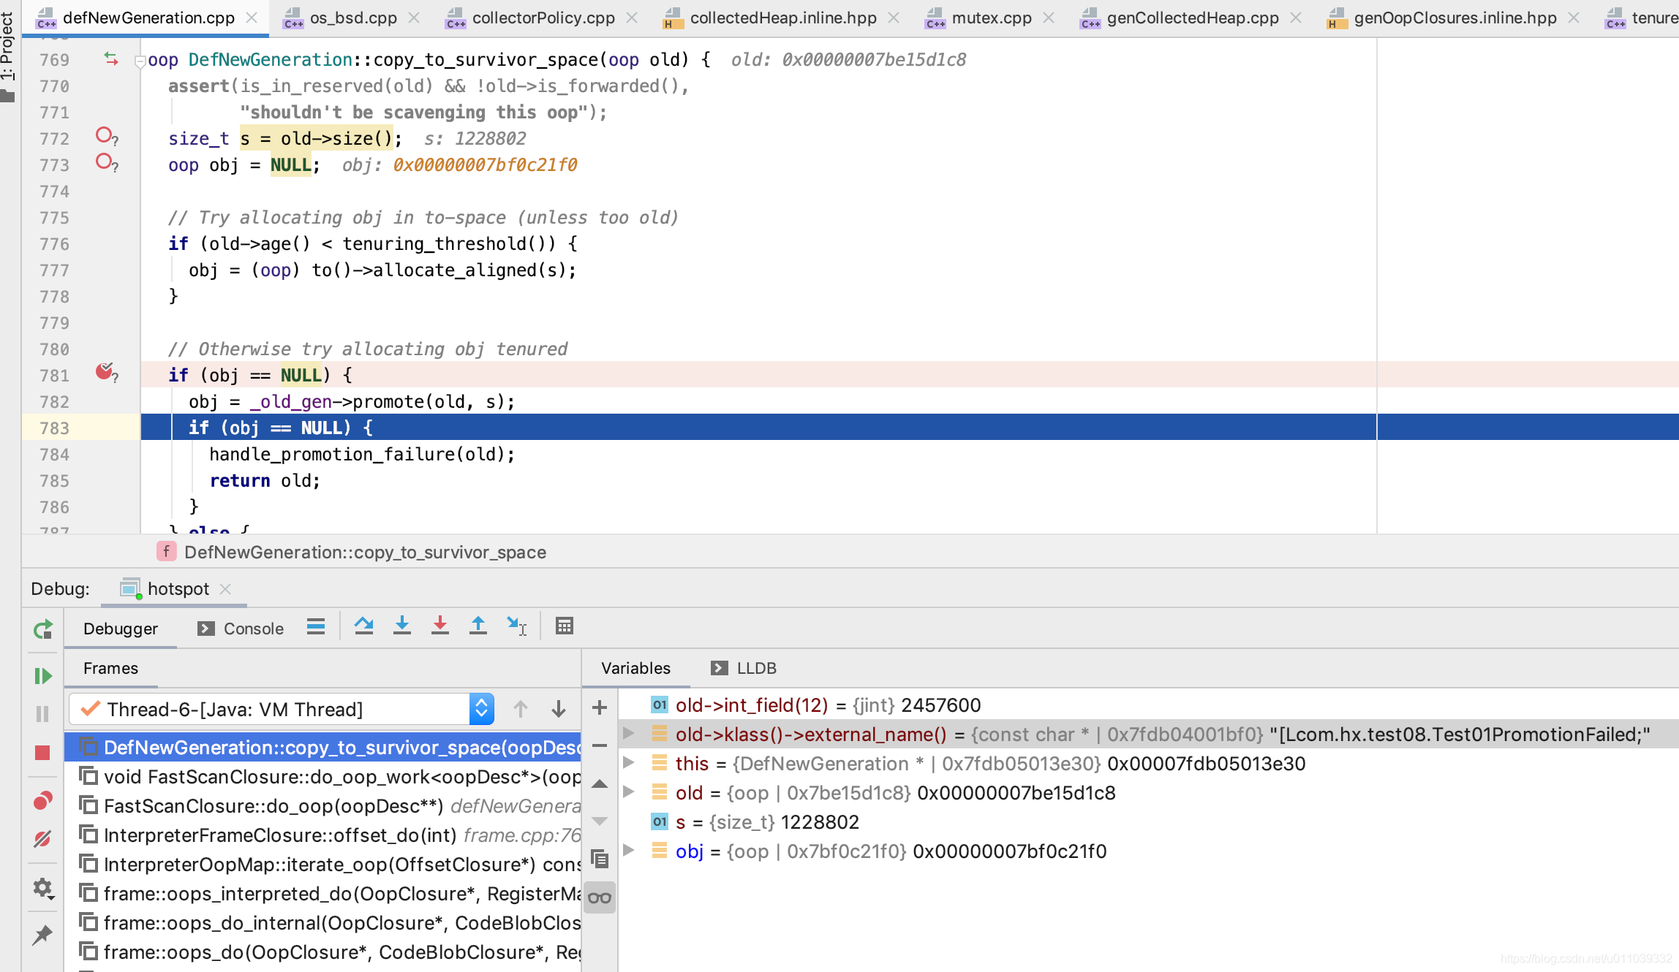
Task: Switch to the os_bsd.cpp editor tab
Action: pos(352,18)
